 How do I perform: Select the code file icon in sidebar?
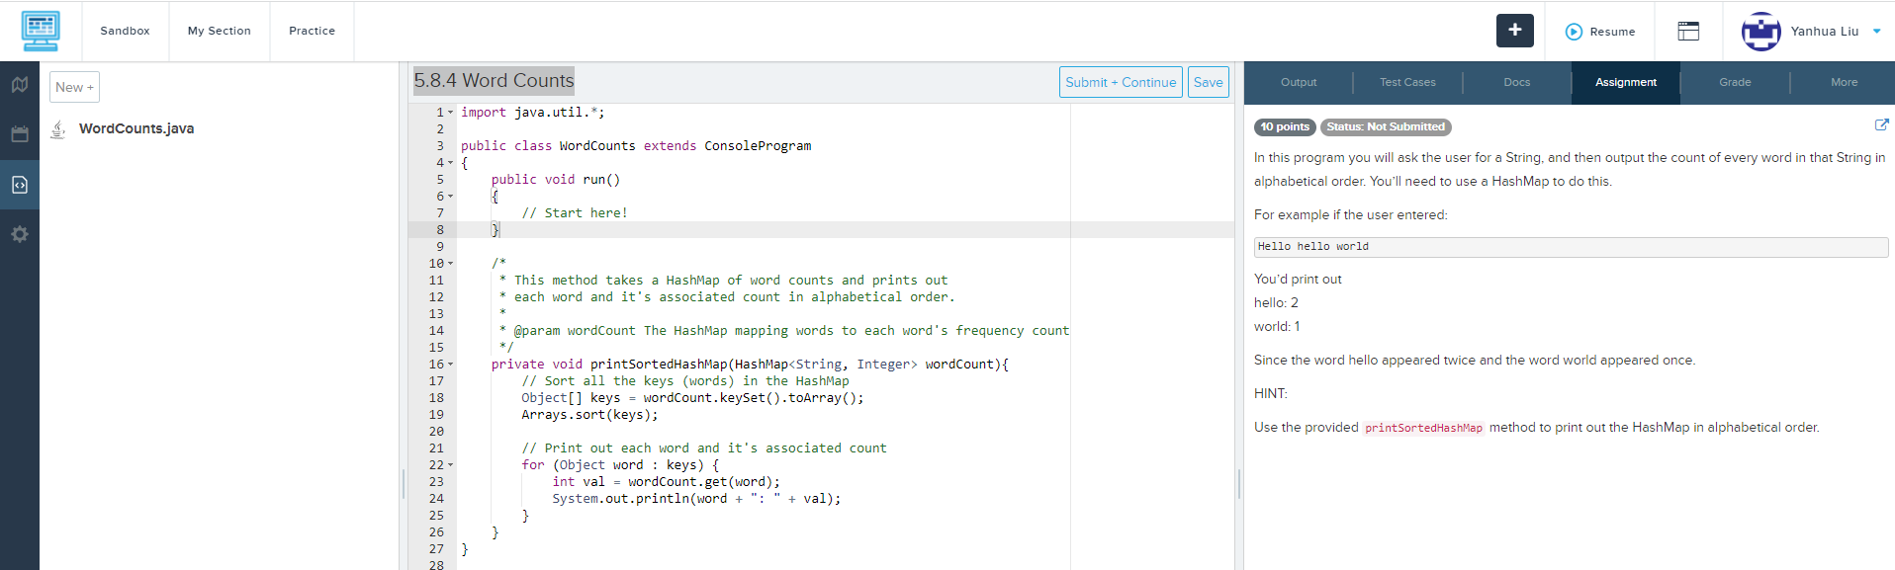coord(20,185)
